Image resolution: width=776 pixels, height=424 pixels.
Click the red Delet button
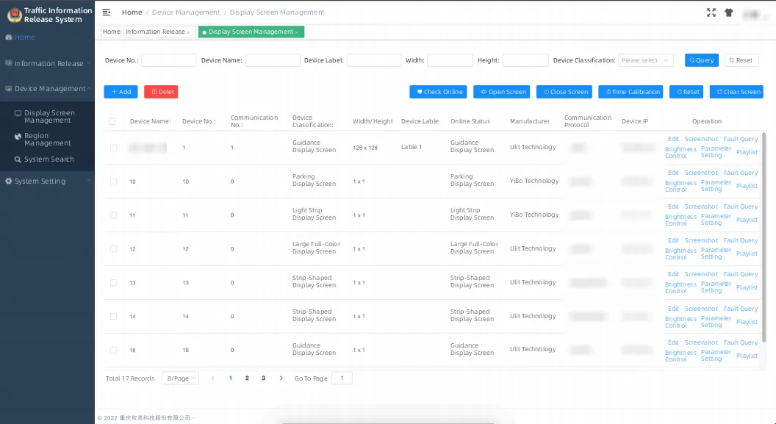161,92
